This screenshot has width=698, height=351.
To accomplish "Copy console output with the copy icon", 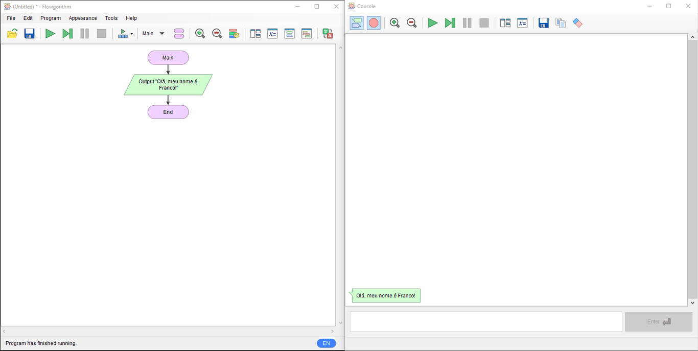I will click(561, 23).
